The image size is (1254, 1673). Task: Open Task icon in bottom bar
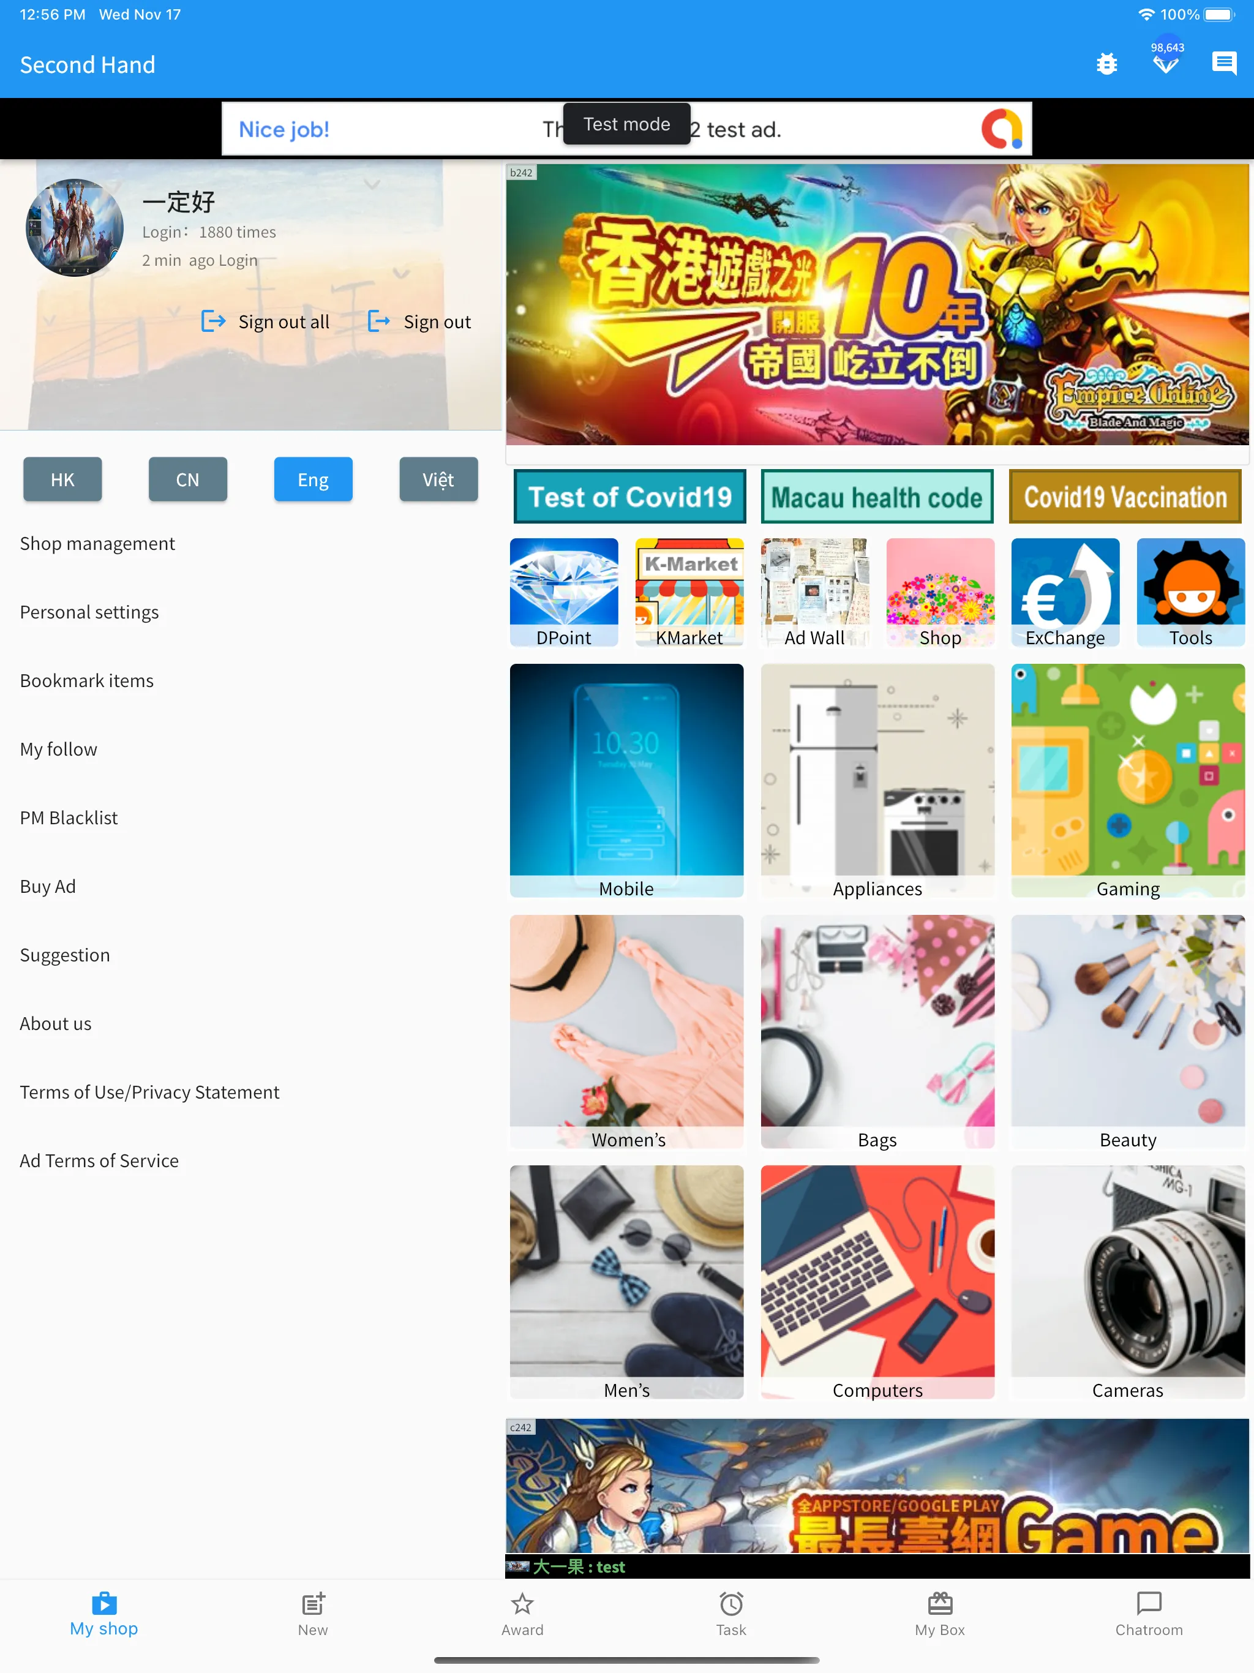pyautogui.click(x=731, y=1610)
